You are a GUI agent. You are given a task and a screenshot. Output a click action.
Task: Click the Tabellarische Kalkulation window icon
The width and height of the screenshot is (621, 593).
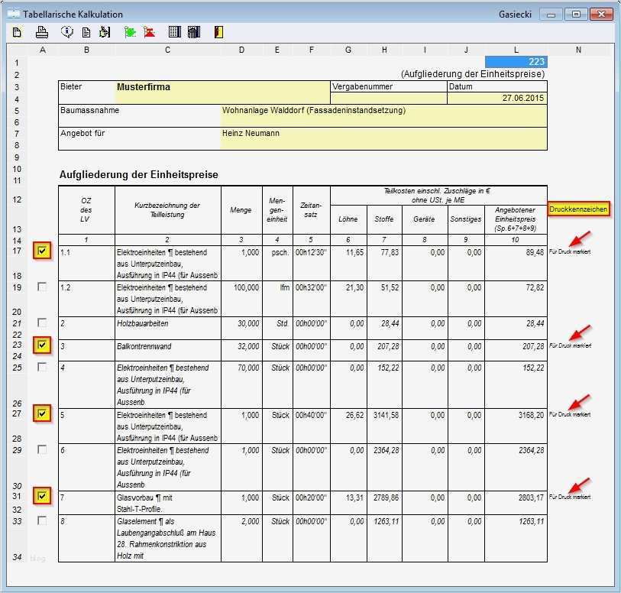click(x=13, y=15)
